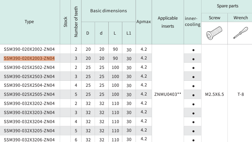The width and height of the screenshot is (252, 142).
Task: Click the ZNMU0403** applicable insert
Action: [168, 94]
